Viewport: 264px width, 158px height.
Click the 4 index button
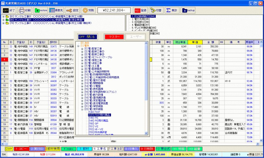click(69, 149)
